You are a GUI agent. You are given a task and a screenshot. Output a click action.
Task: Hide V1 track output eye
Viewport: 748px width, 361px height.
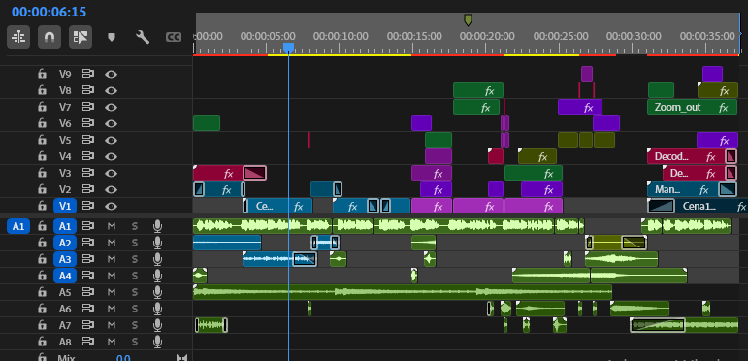click(x=112, y=206)
